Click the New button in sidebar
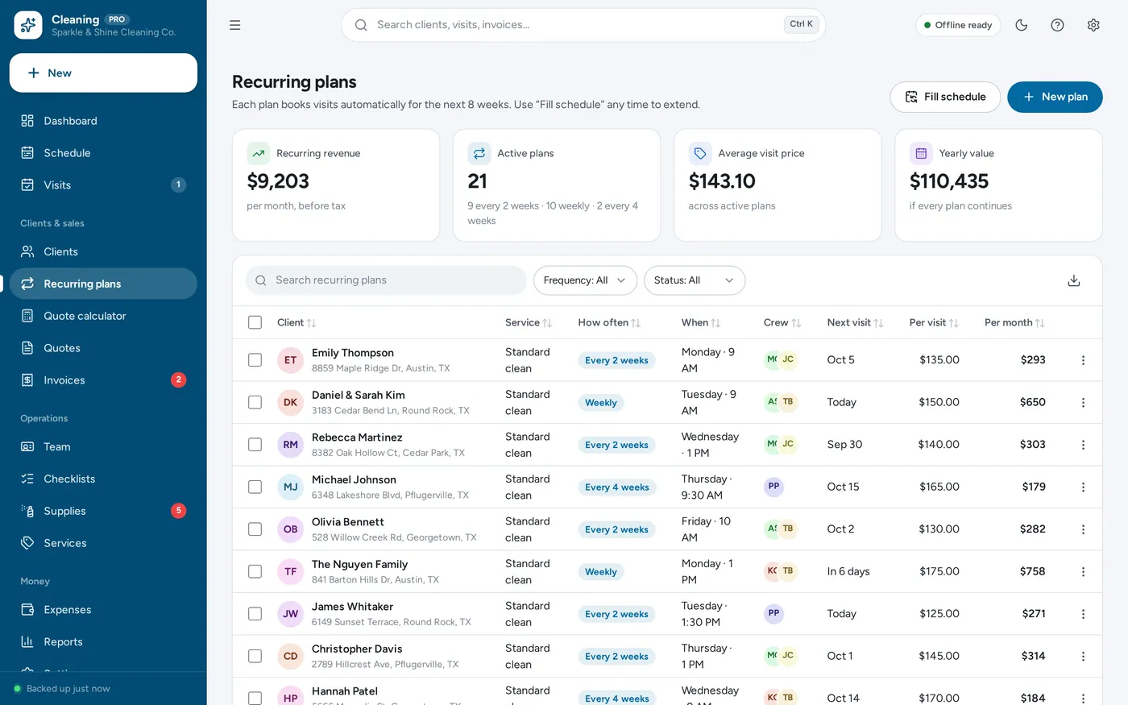1128x705 pixels. coord(103,73)
